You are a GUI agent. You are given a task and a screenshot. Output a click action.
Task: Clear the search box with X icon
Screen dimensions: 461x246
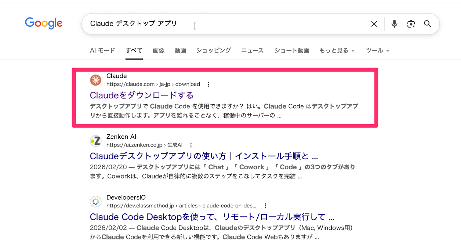374,24
